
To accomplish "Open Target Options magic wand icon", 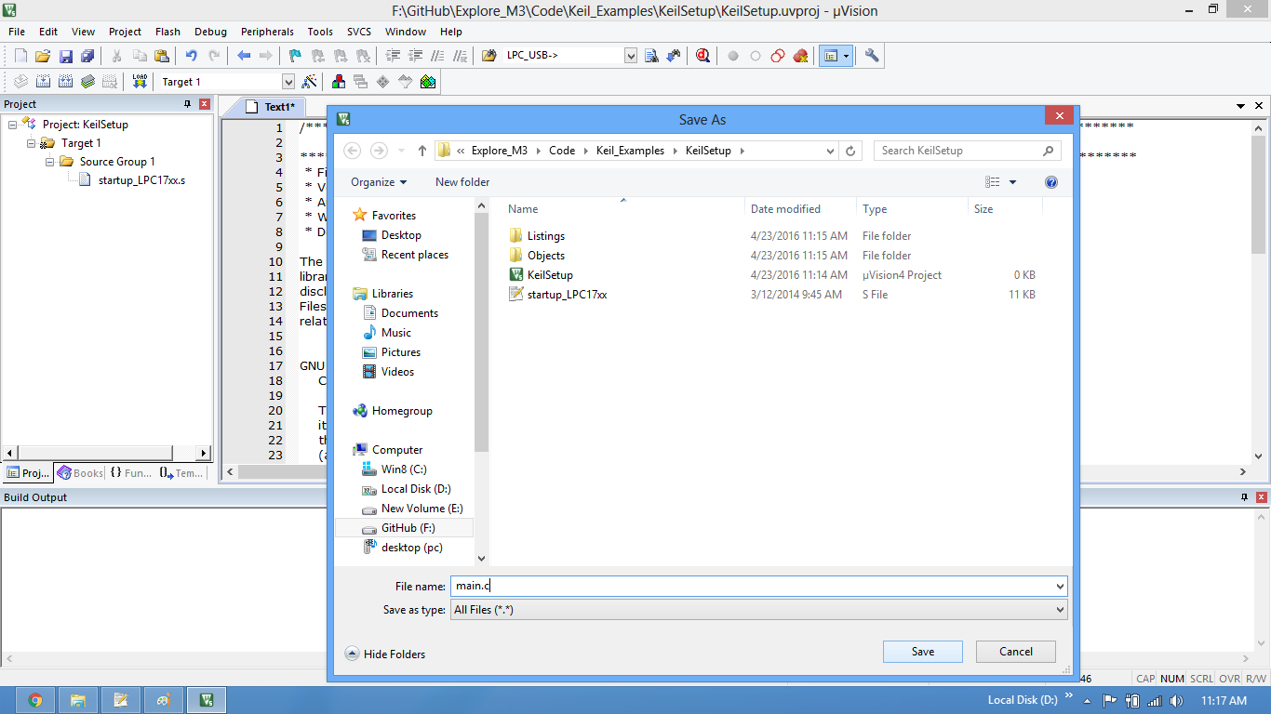I will [x=310, y=82].
